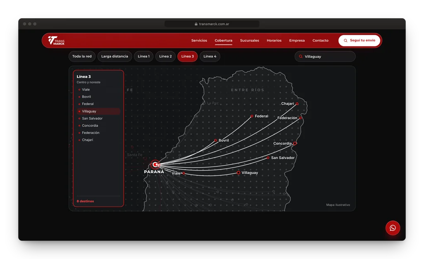424x259 pixels.
Task: Select the Larga distancia filter
Action: (x=115, y=57)
